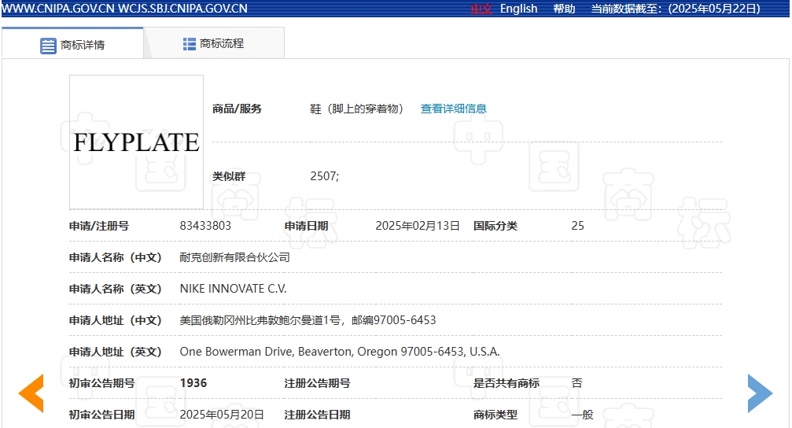792x428 pixels.
Task: Select goods text 鞋（脚上的穿着物）
Action: click(x=356, y=109)
